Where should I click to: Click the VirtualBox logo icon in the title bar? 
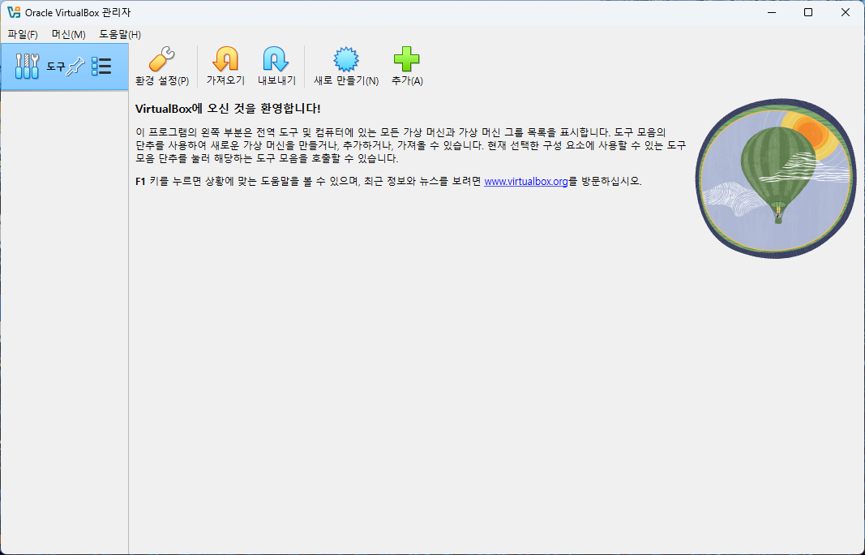[x=14, y=12]
